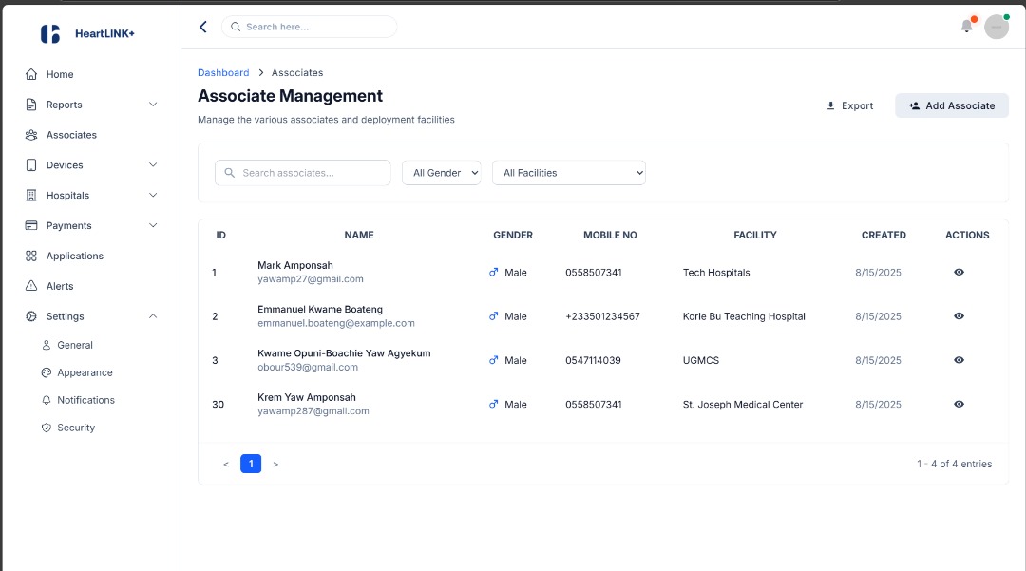This screenshot has height=571, width=1026.
Task: Click the Dashboard breadcrumb link
Action: pos(223,72)
